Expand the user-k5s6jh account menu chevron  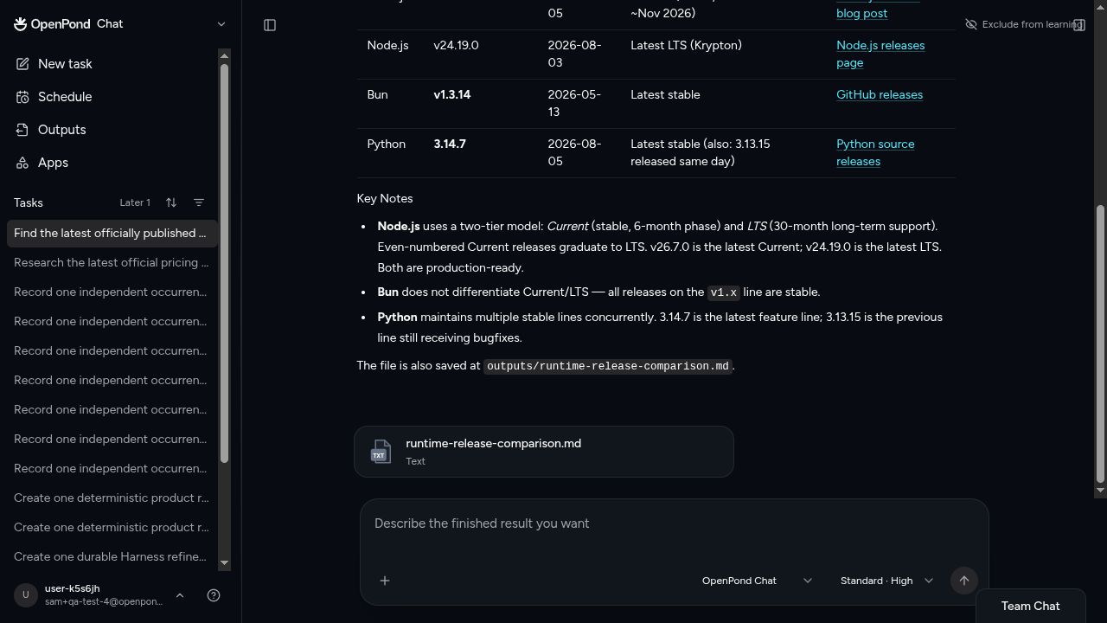coord(180,595)
